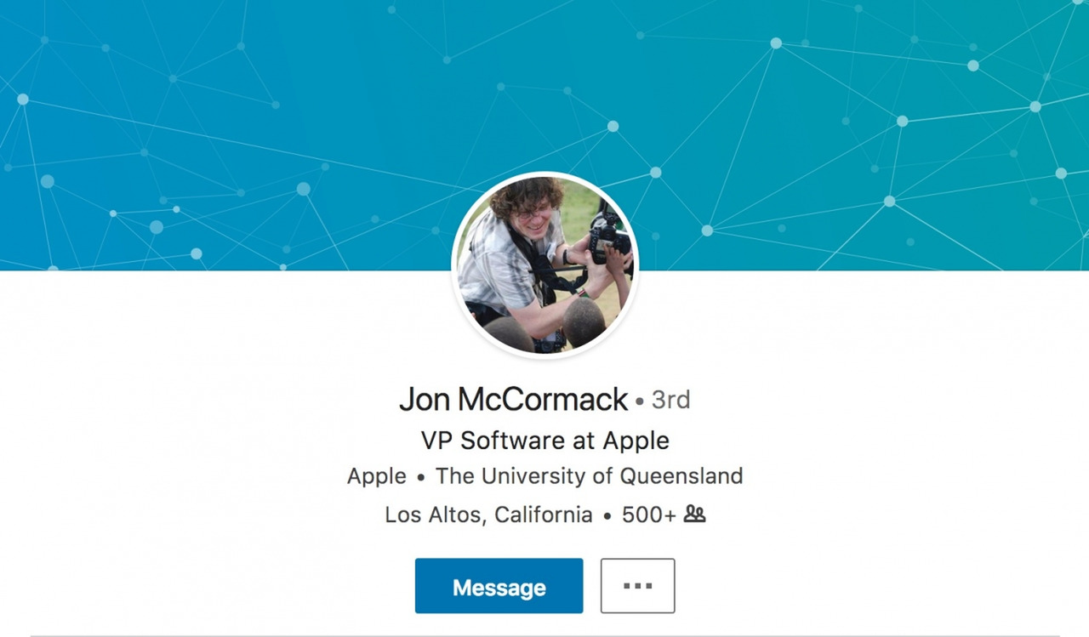This screenshot has height=637, width=1089.
Task: View the 500+ connections count
Action: (x=649, y=515)
